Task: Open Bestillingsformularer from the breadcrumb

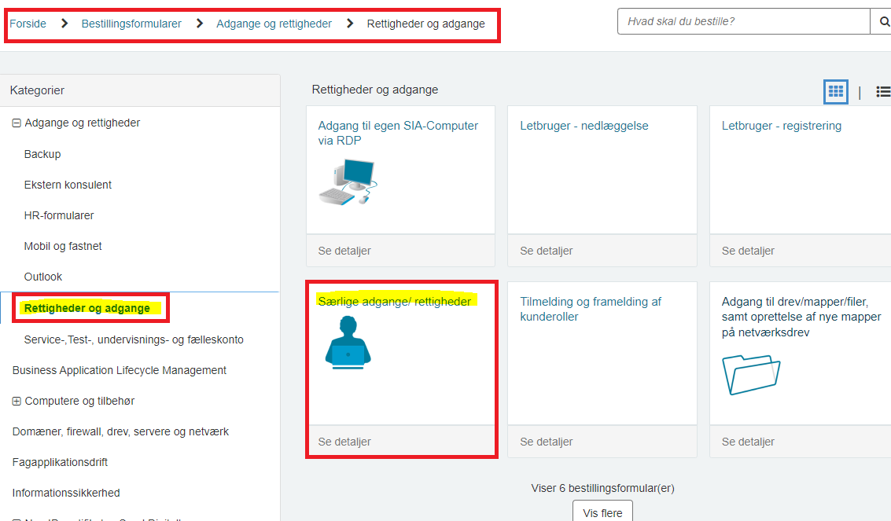Action: pos(131,24)
